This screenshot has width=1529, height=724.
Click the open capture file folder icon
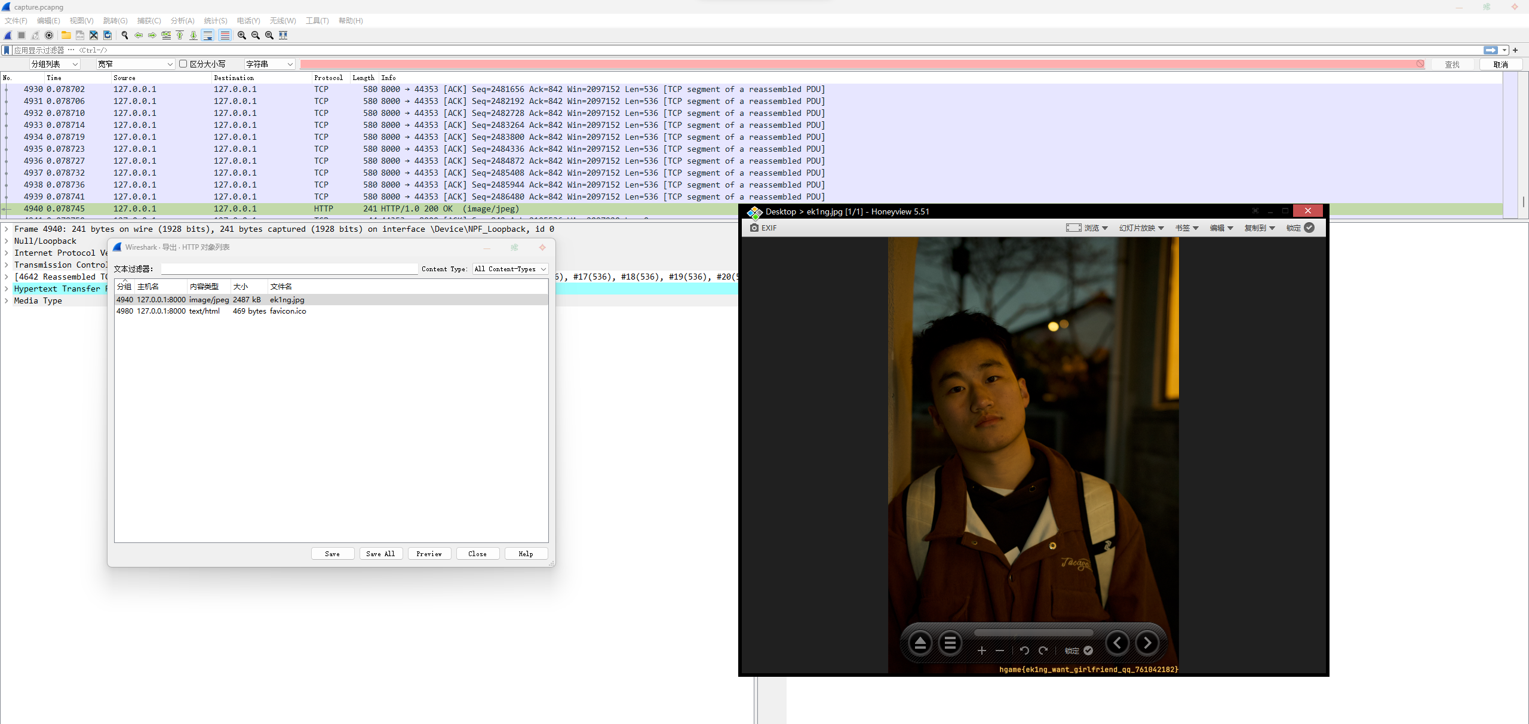pos(66,35)
